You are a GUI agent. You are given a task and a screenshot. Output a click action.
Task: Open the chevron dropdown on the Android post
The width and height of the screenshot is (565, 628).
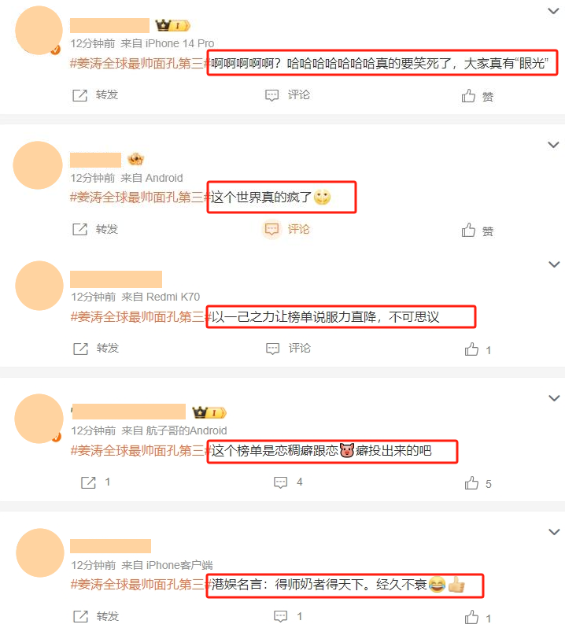click(x=553, y=145)
